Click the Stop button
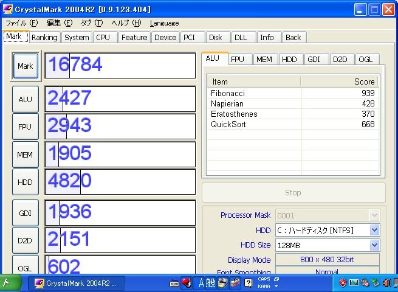398x292 pixels. point(293,192)
